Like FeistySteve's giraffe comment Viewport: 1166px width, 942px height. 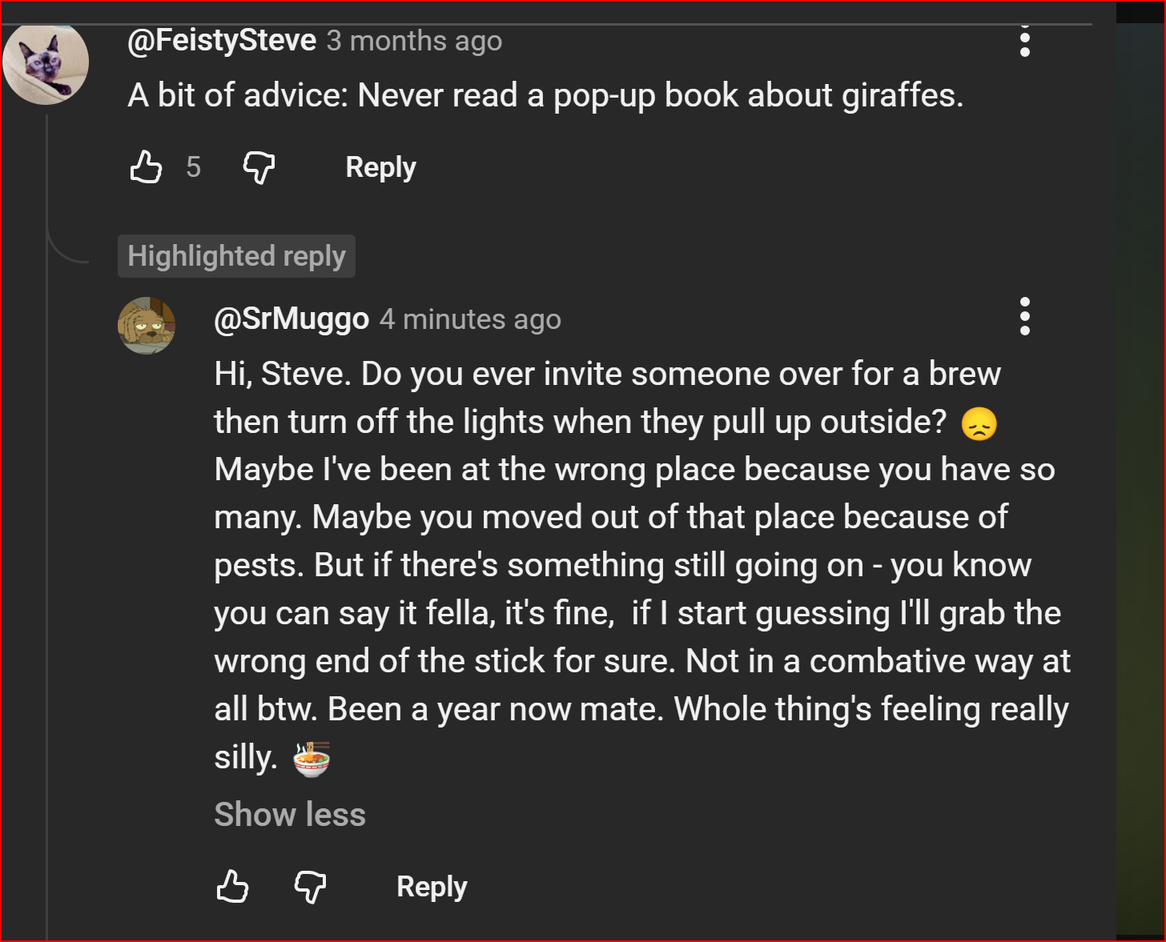(x=146, y=167)
